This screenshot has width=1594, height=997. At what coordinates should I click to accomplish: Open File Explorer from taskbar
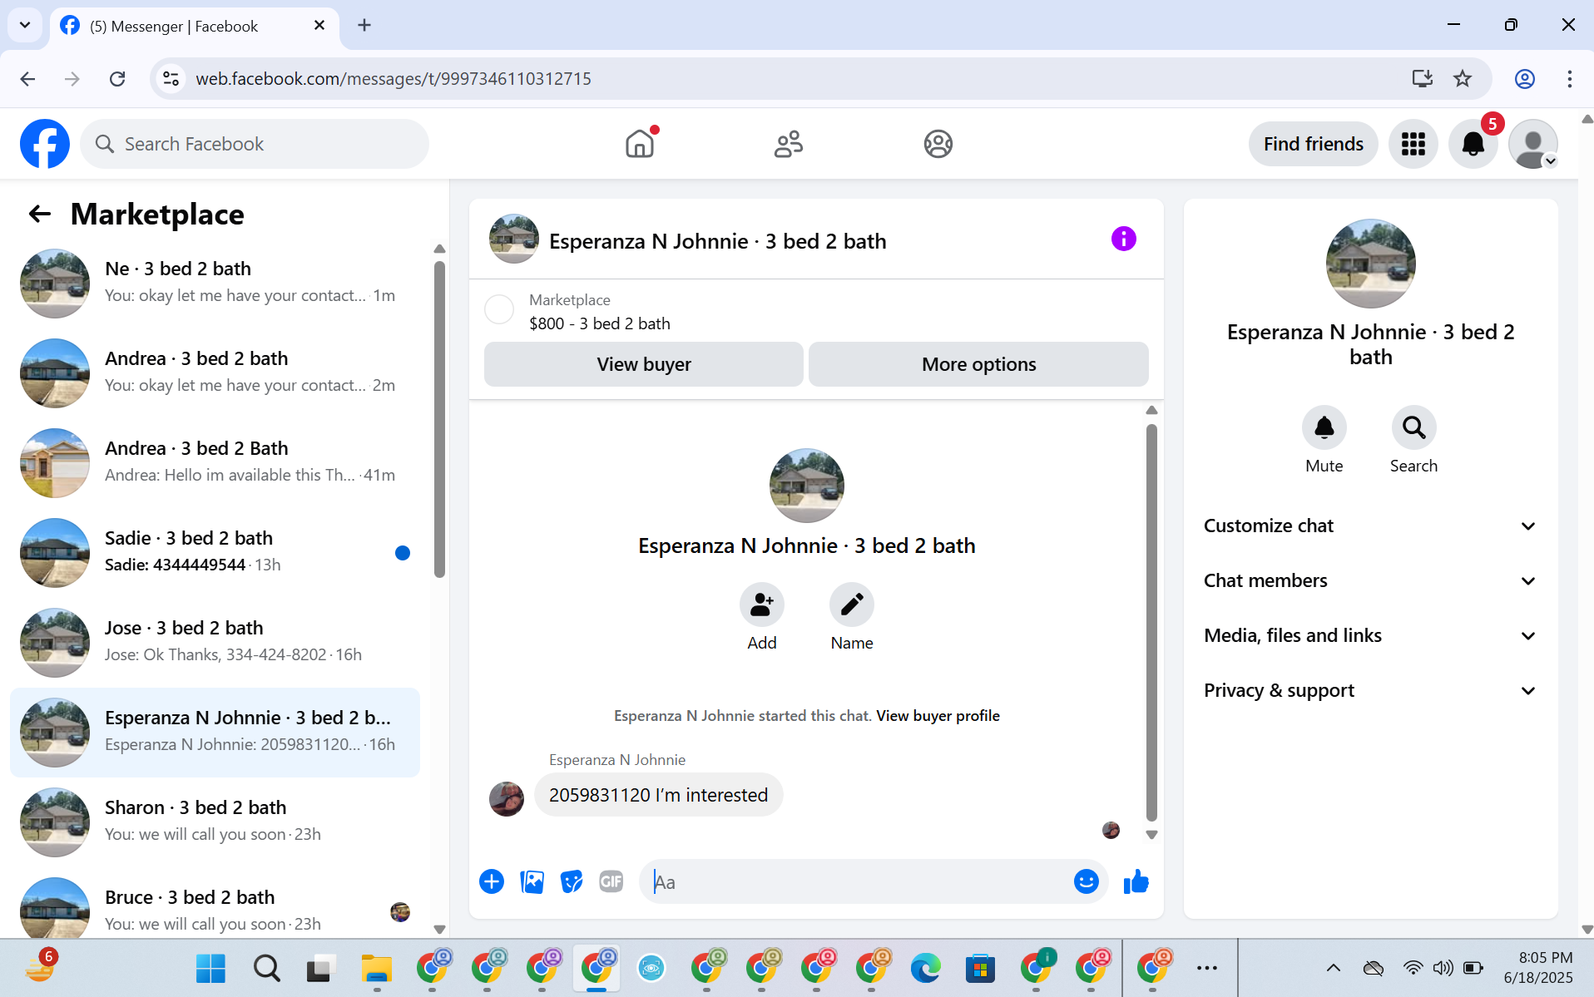376,968
